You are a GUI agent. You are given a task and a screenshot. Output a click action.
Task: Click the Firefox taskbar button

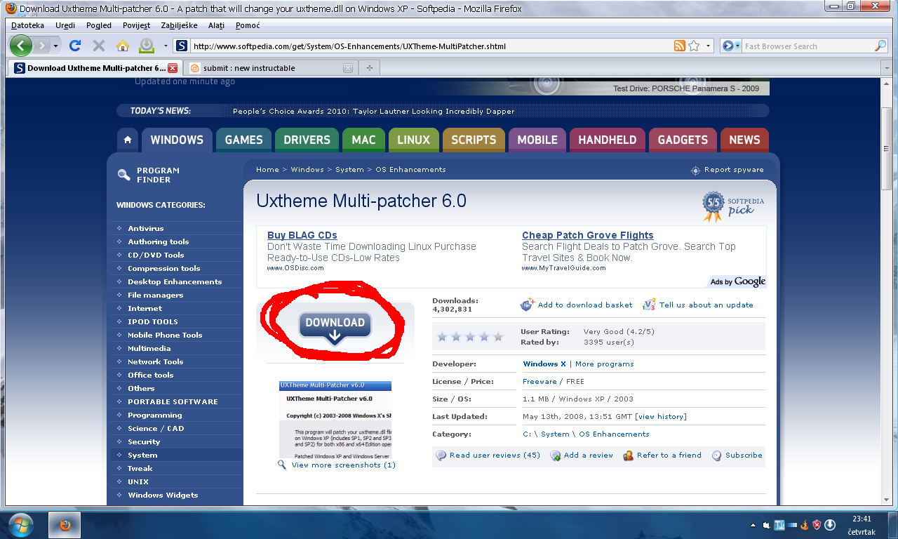click(x=65, y=524)
